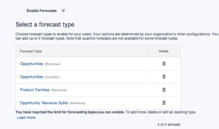Click the Forecast Type column header
The width and height of the screenshot is (219, 129).
[x=31, y=51]
